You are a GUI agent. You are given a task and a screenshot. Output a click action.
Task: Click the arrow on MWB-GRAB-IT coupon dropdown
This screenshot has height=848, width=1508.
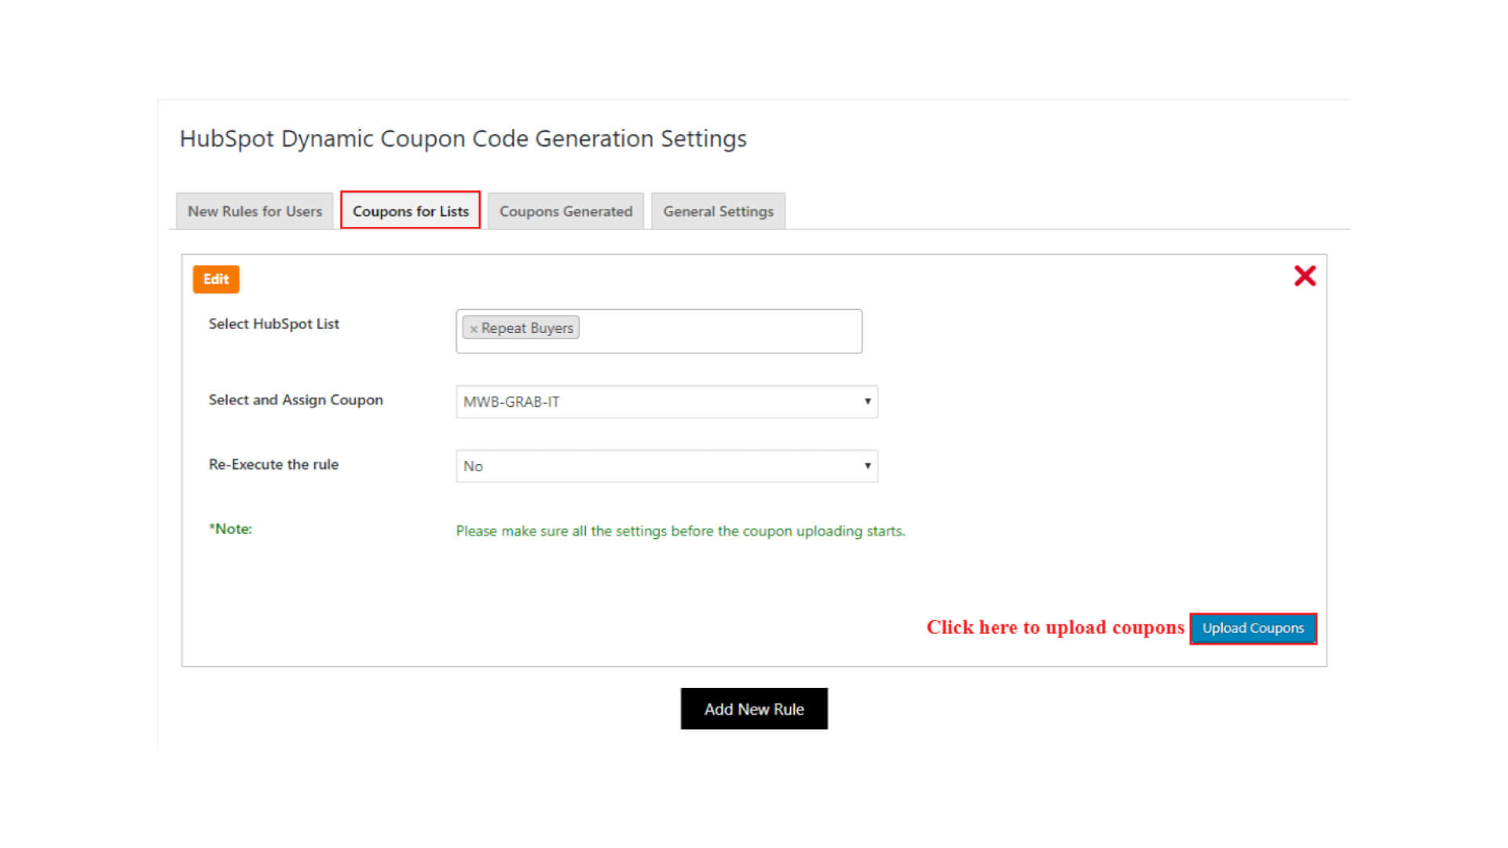click(x=867, y=401)
